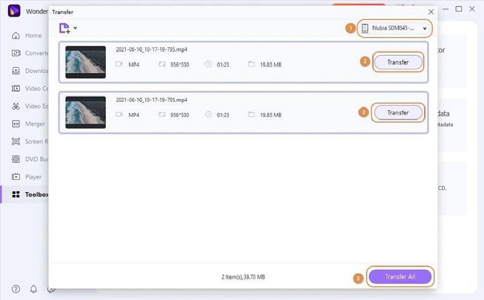Click the MP4 format label of first video
The image size is (484, 300).
(x=134, y=64)
